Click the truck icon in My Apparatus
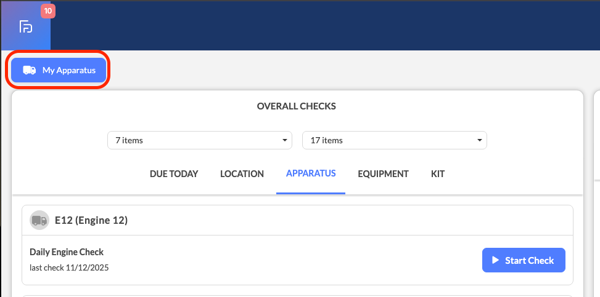 click(29, 70)
